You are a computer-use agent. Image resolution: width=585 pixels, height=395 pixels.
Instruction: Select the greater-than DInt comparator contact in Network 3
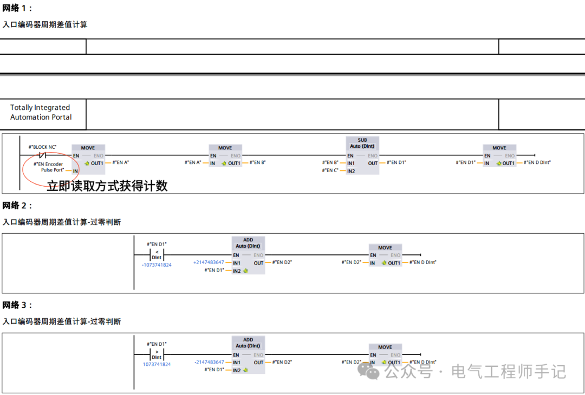(157, 354)
